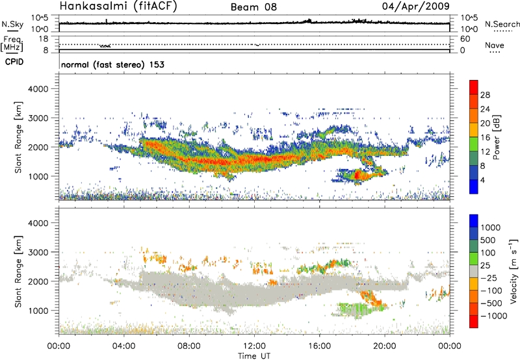The image size is (520, 360).
Task: Click the 4000 tick of the velocity panel
Action: point(38,223)
